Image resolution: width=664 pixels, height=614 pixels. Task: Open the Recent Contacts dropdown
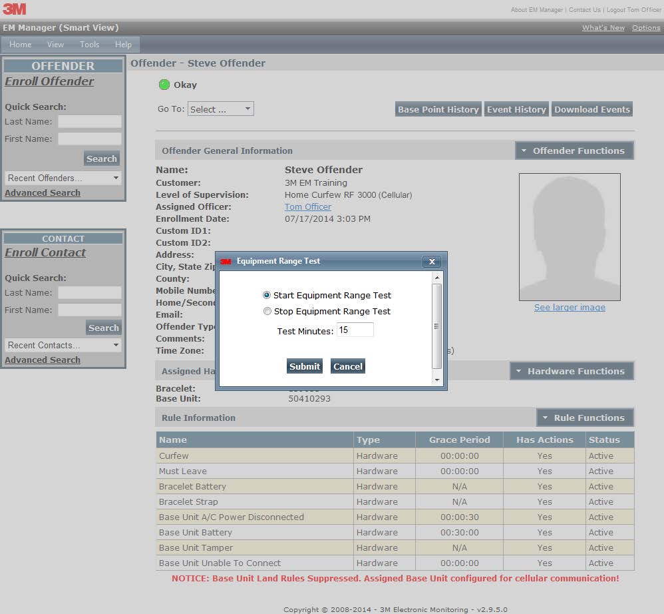point(63,346)
